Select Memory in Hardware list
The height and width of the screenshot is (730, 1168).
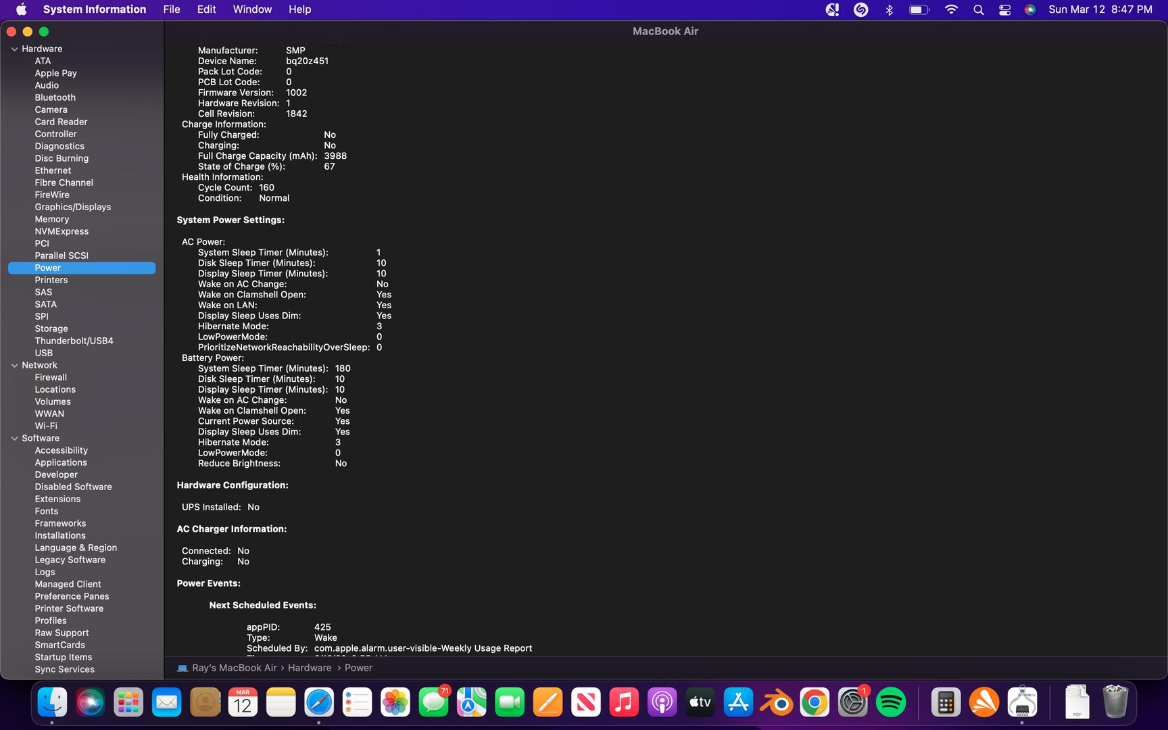pos(52,219)
